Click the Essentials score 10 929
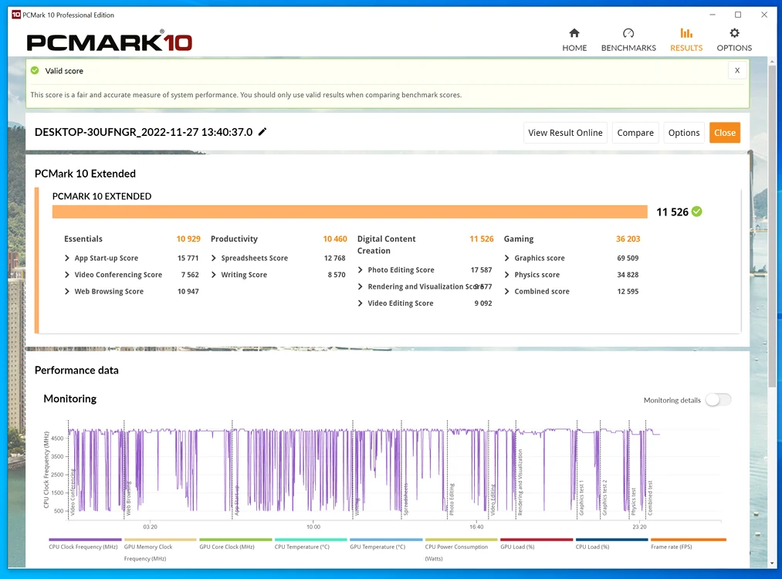Image resolution: width=782 pixels, height=579 pixels. pos(188,239)
